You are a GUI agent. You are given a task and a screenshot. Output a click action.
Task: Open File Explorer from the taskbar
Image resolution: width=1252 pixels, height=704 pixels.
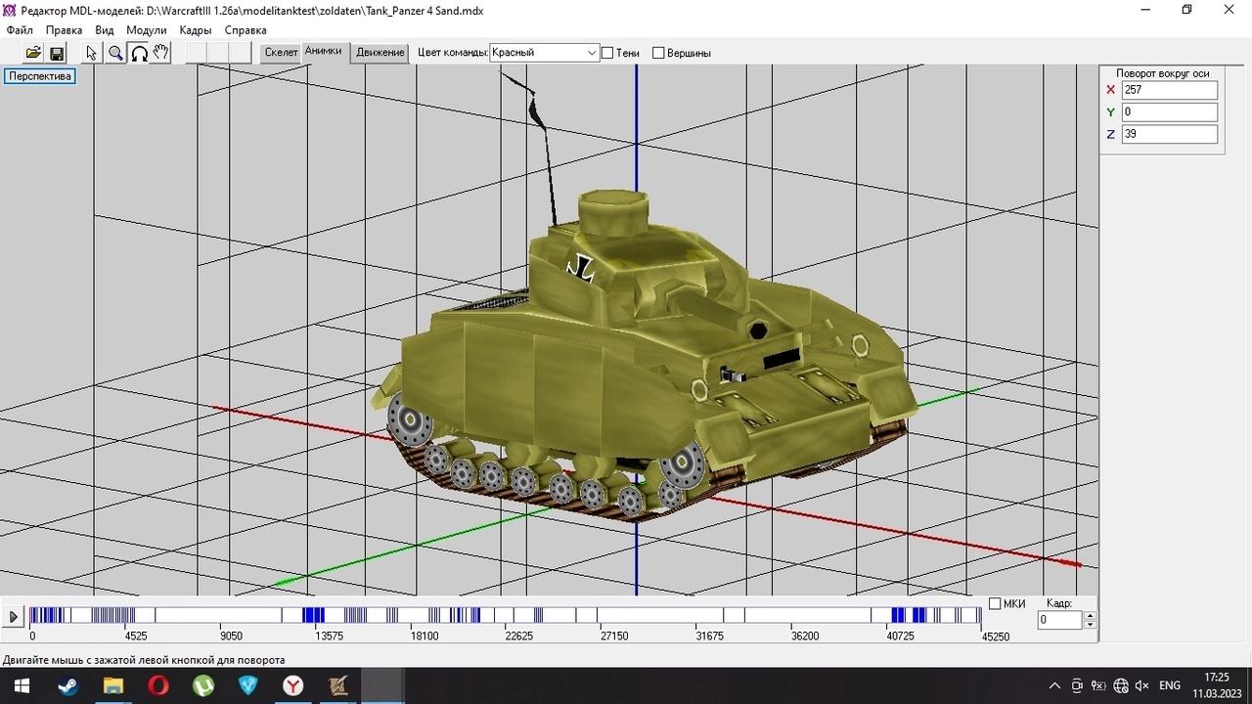[112, 685]
